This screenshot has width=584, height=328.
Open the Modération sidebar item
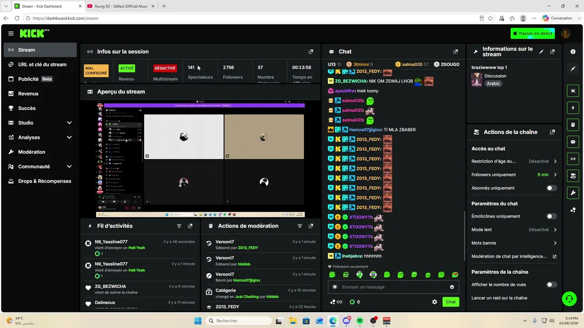point(40,152)
